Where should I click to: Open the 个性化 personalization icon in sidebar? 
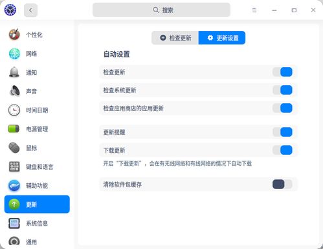point(14,35)
